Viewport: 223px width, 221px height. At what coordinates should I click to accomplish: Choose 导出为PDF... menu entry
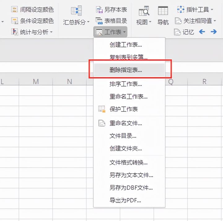(x=129, y=200)
